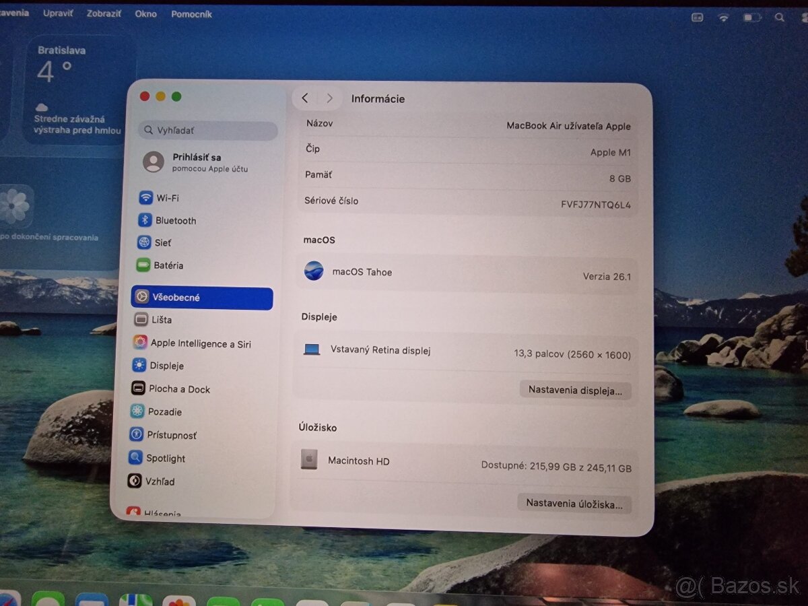The width and height of the screenshot is (808, 606).
Task: Open Spotlight settings in the sidebar
Action: [165, 458]
